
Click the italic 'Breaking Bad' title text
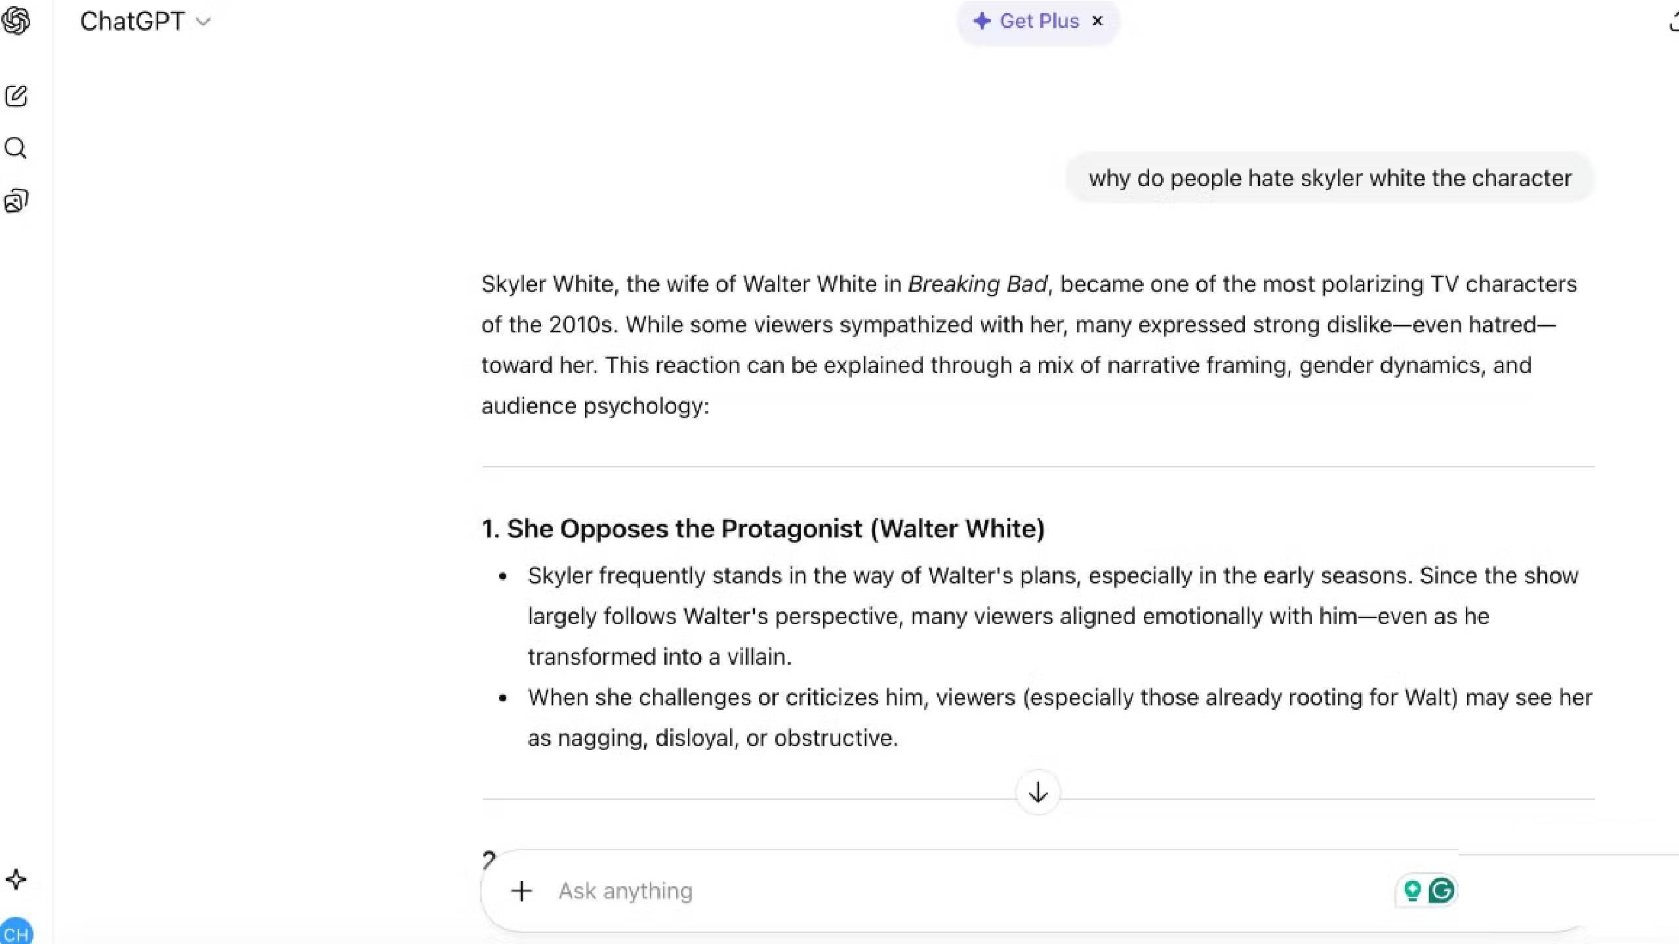977,284
